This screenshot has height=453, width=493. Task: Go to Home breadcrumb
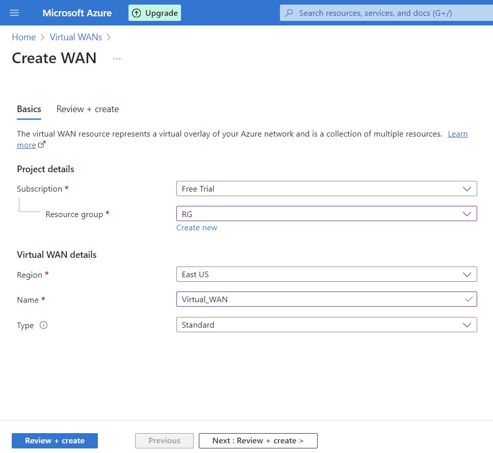pos(24,37)
